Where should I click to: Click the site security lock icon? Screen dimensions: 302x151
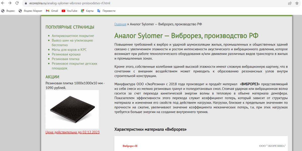click(x=26, y=4)
